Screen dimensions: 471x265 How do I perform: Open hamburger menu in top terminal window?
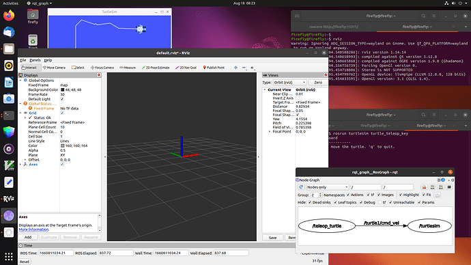coord(433,16)
